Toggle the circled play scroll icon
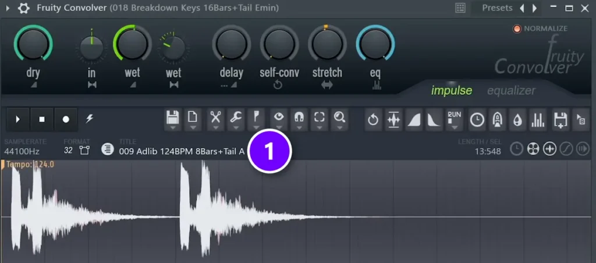596x263 pixels. [582, 149]
